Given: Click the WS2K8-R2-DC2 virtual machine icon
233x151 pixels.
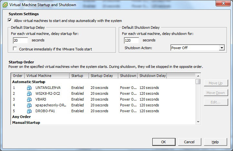Looking at the screenshot, I should coord(29,93).
